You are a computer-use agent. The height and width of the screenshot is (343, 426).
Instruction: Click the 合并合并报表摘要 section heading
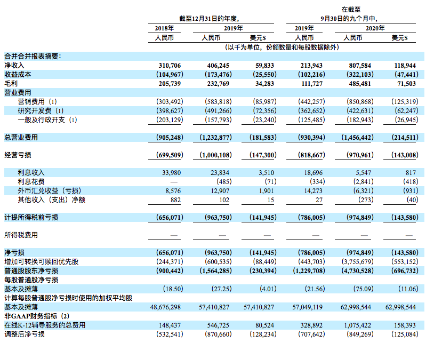(33, 55)
